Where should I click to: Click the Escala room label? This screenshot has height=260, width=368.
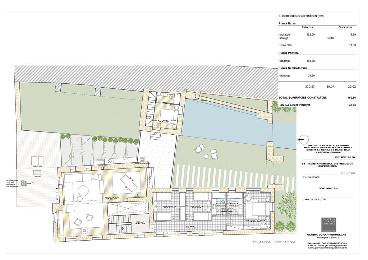point(140,222)
